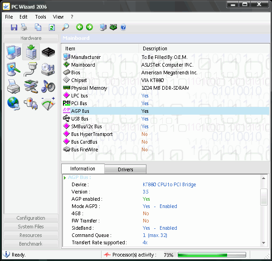Select the I/O Ports cable icon

(x=30, y=69)
